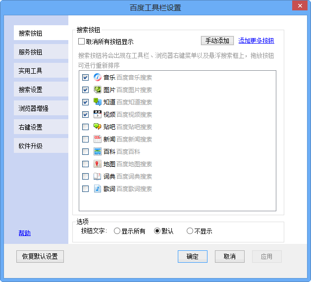Click the 词典 dictionary book icon
The height and width of the screenshot is (282, 311).
tap(98, 176)
